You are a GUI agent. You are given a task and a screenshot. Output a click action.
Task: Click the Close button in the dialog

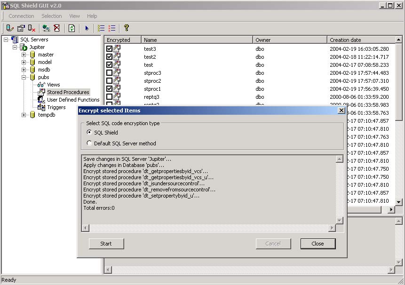[x=318, y=244]
